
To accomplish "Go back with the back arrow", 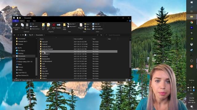I will (x=14, y=35).
